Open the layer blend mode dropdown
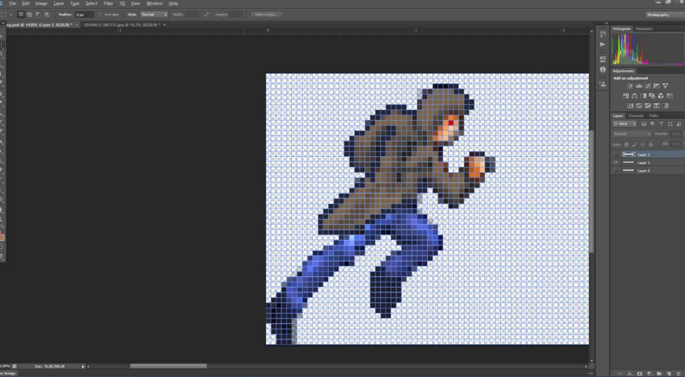The height and width of the screenshot is (377, 685). pyautogui.click(x=631, y=134)
